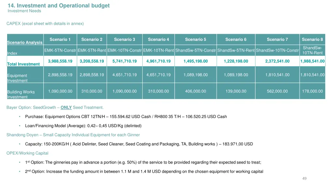Click the 'ShandSw-5TN-Rent' index cell
Image resolution: width=332 pixels, height=187 pixels.
236,50
